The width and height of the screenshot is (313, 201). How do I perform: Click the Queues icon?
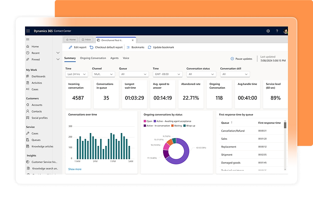click(28, 140)
